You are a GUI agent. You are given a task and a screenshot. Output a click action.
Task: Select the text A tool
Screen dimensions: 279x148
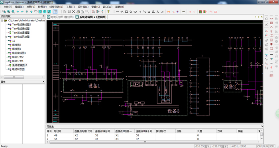(x=158, y=12)
